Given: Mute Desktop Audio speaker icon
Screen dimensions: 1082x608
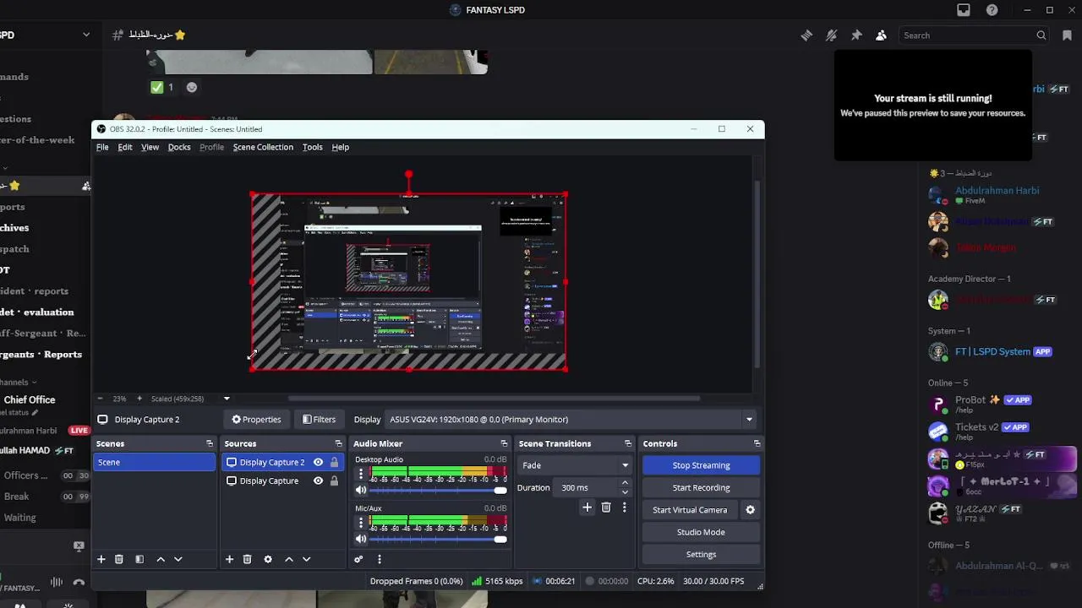Looking at the screenshot, I should coord(361,490).
